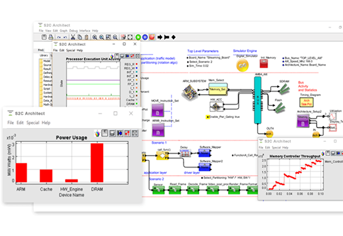Click the Paste clipboard icon

click(87, 37)
